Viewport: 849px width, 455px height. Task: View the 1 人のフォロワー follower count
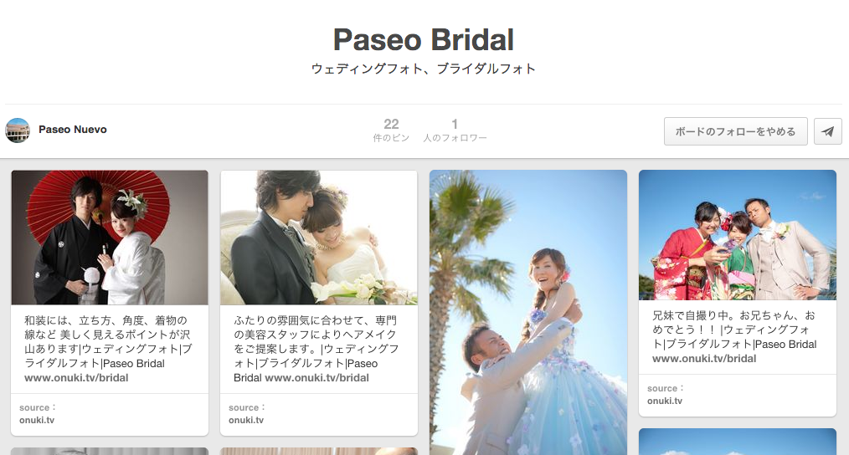coord(455,130)
